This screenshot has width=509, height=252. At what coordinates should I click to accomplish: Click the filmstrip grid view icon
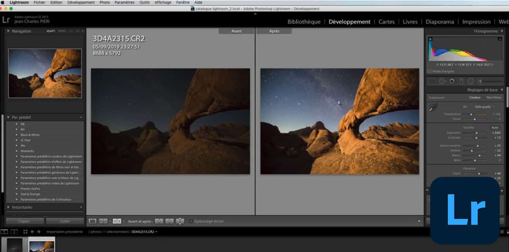click(x=25, y=232)
